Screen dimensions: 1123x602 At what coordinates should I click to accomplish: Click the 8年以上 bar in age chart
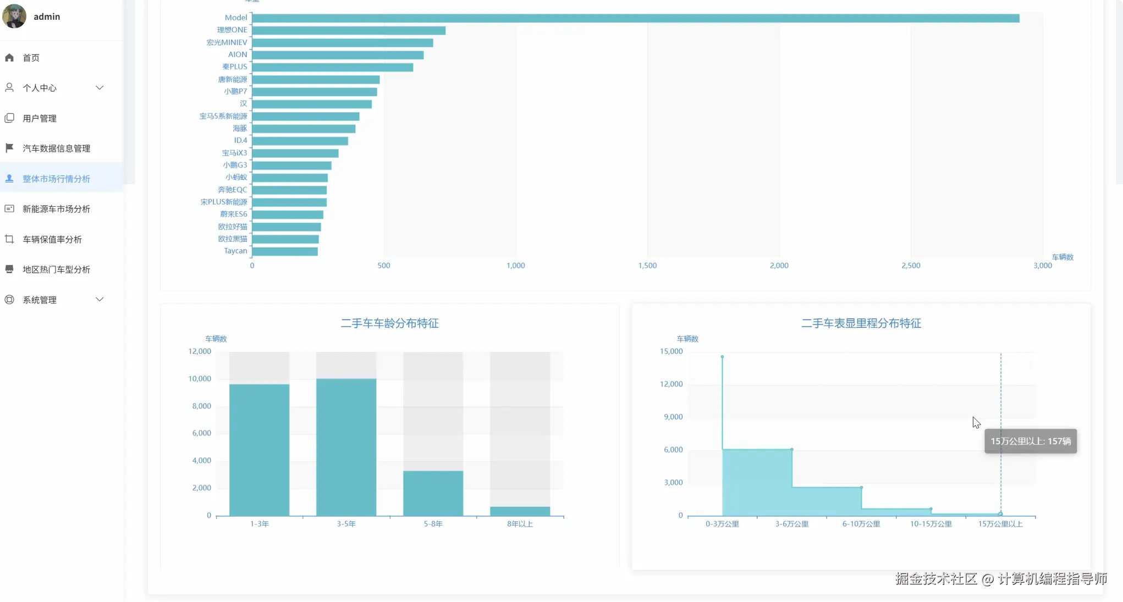coord(520,511)
